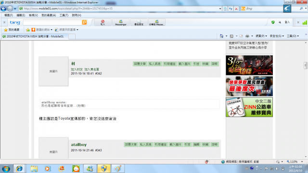The height and width of the screenshot is (173, 308).
Task: Click the 我的最愛 favorites button
Action: tap(12, 30)
